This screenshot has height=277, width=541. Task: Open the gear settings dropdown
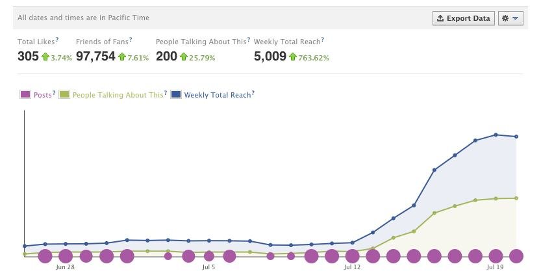[x=510, y=18]
